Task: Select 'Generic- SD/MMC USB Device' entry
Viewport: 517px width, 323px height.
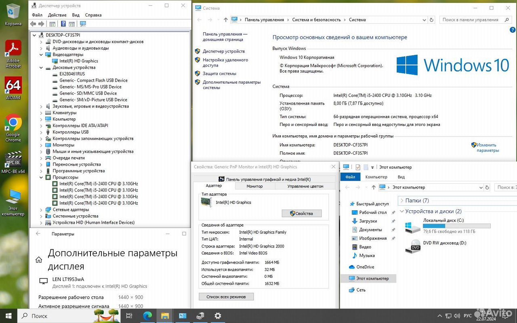Action: point(88,93)
